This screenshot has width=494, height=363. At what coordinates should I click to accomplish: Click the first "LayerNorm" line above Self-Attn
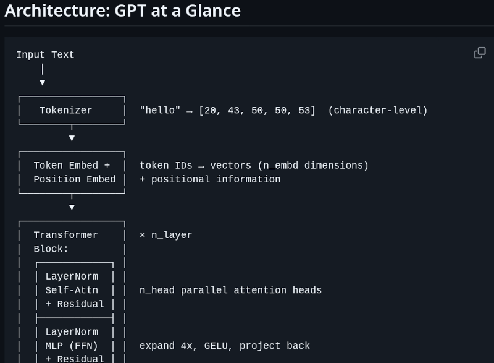tap(72, 276)
